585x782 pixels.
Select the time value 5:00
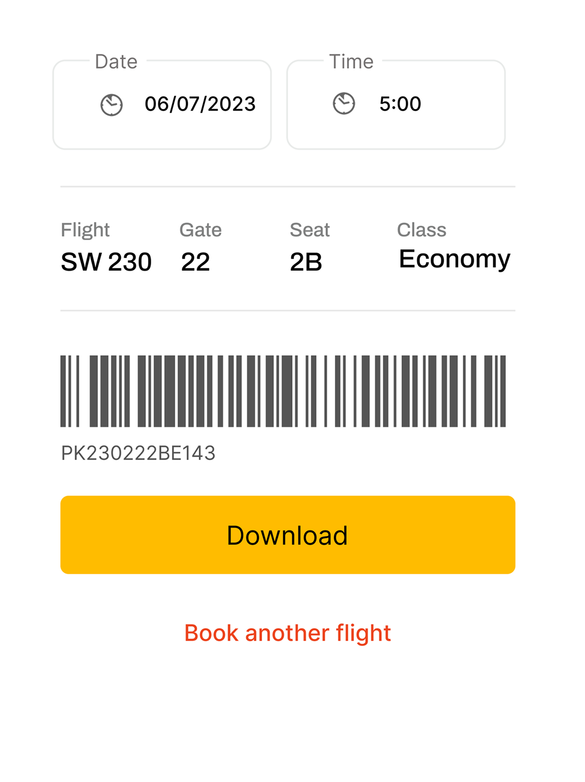coord(400,104)
